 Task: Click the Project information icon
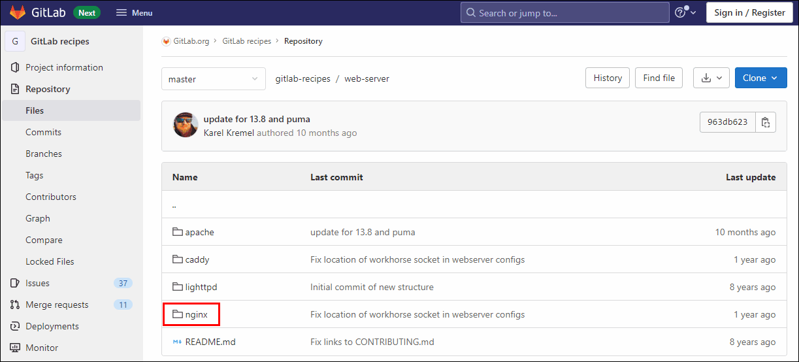[x=15, y=67]
